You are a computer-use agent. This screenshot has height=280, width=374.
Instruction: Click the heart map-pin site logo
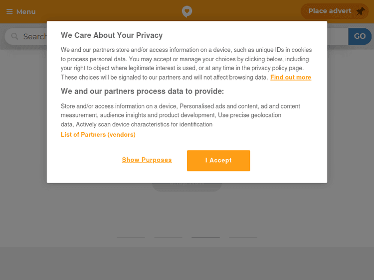pos(187,11)
